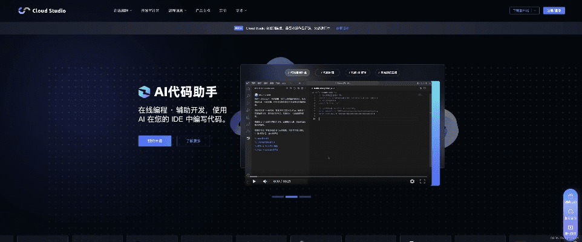Mute the video volume icon

click(x=265, y=181)
